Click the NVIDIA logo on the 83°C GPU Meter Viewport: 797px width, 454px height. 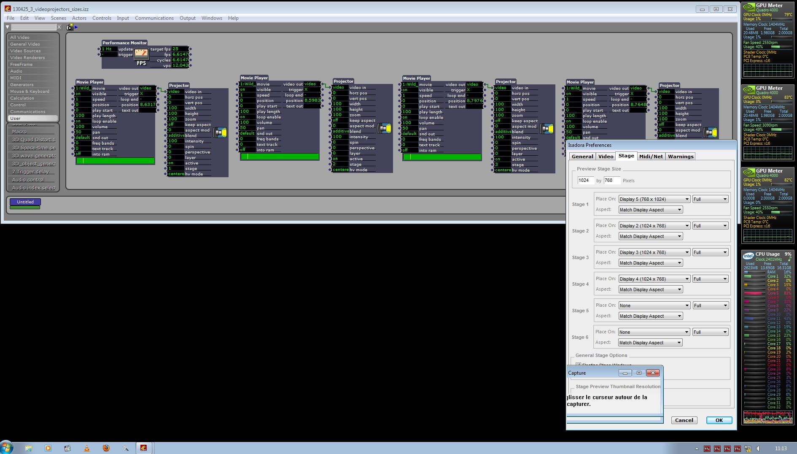tap(749, 90)
